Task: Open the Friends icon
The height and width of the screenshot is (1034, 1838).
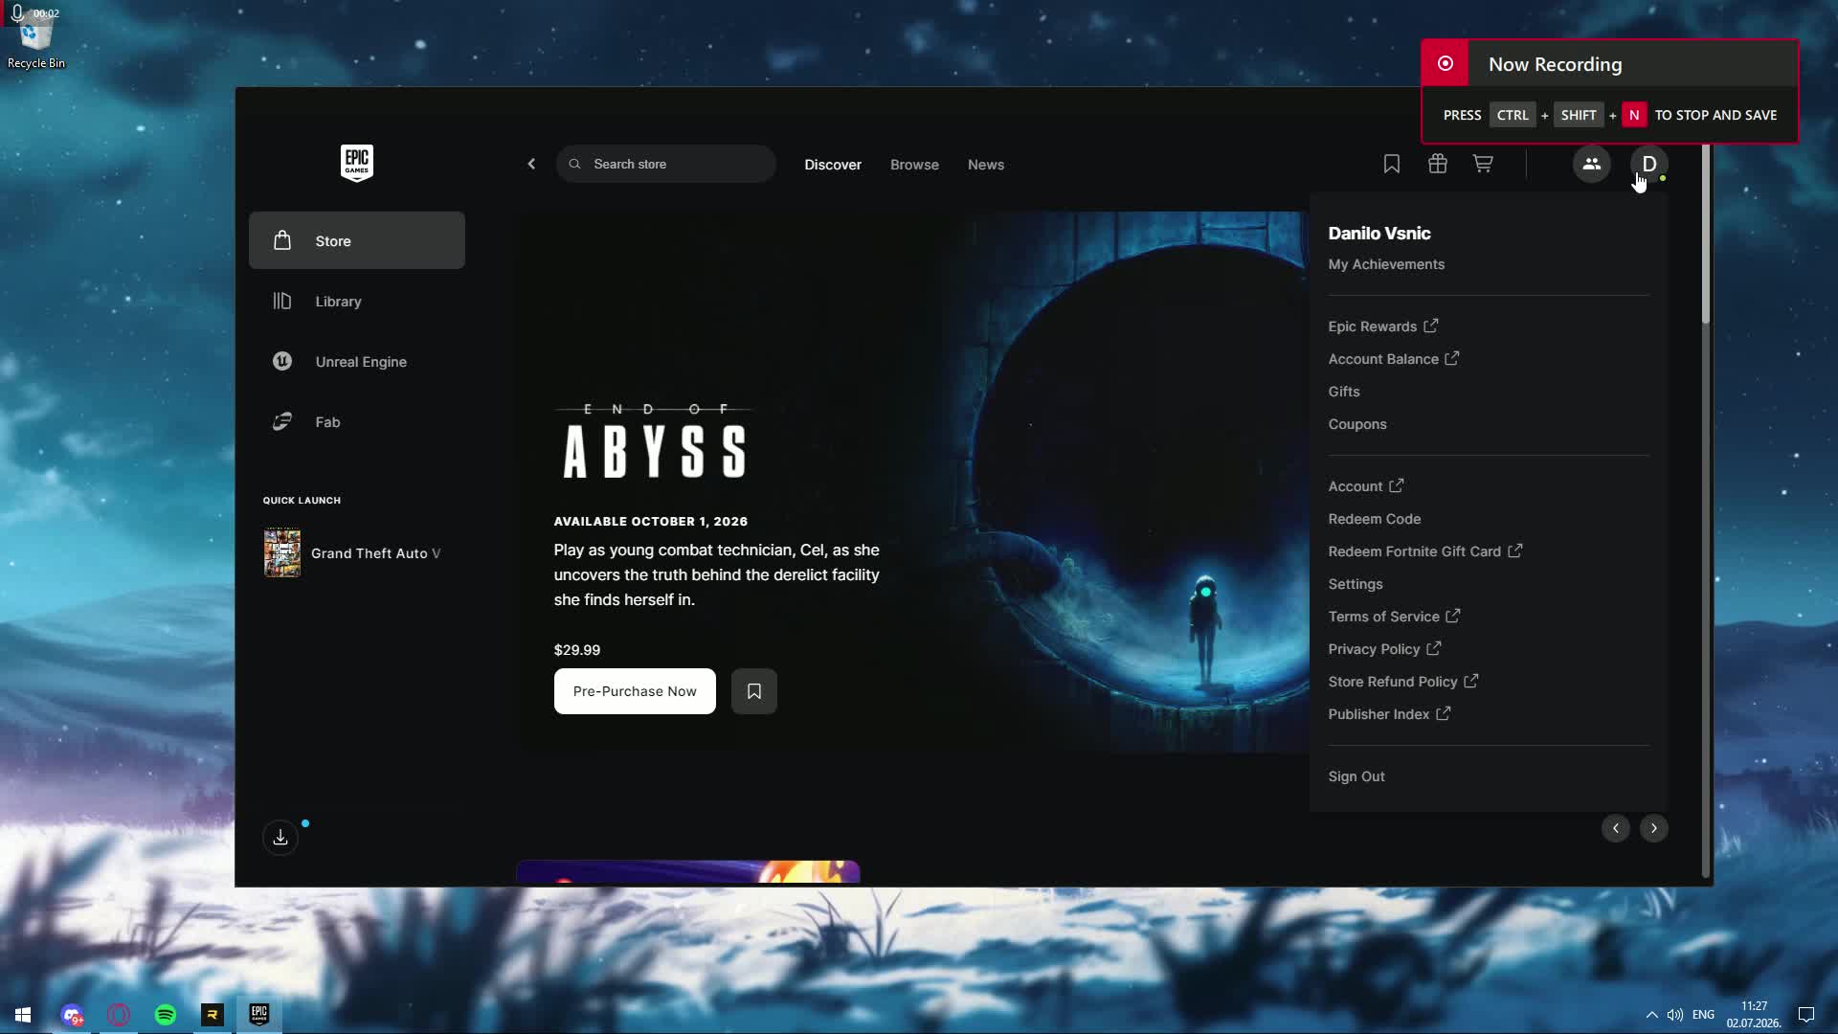Action: (1591, 164)
